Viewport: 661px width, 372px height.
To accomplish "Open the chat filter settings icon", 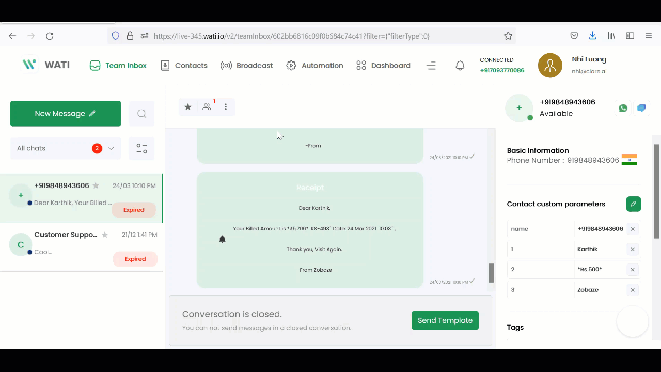I will point(141,149).
